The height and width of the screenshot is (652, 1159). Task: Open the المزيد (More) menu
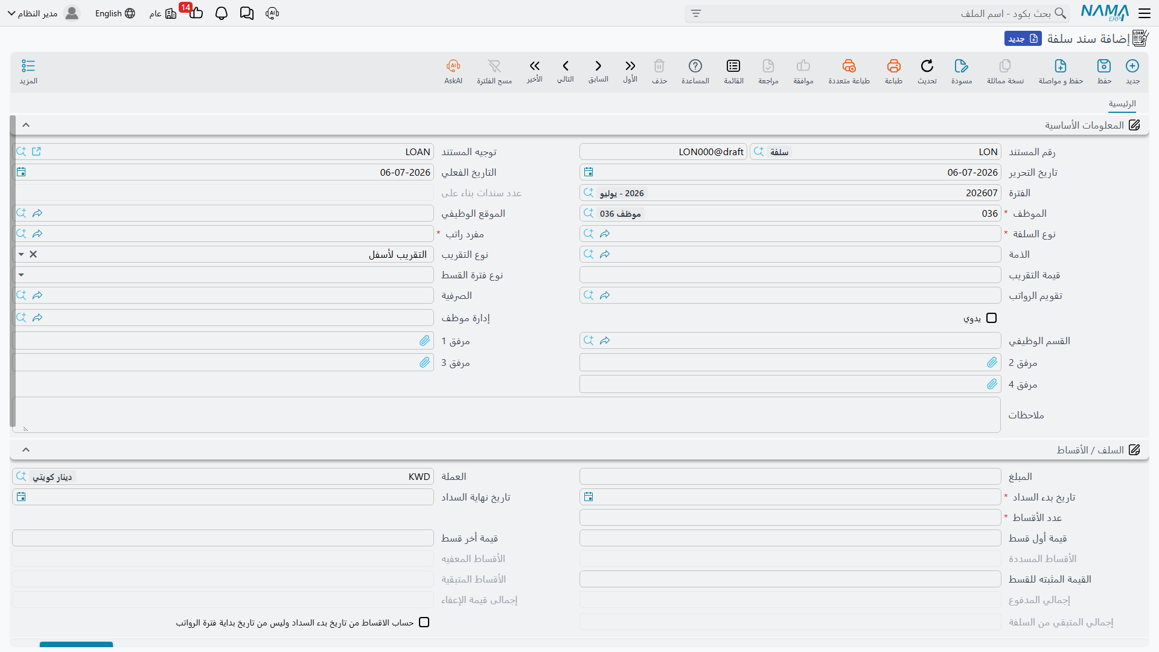pos(28,71)
